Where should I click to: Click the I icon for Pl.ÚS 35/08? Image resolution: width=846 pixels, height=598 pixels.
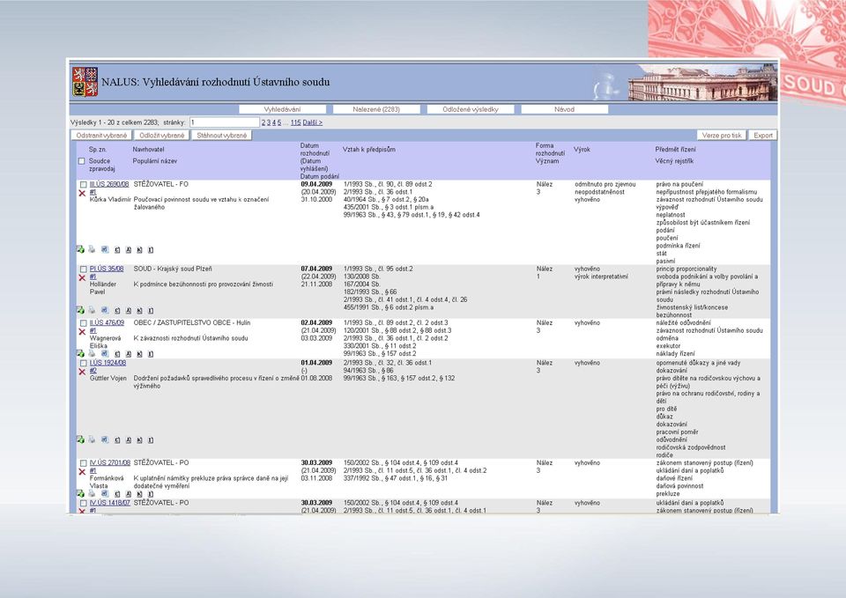point(151,311)
